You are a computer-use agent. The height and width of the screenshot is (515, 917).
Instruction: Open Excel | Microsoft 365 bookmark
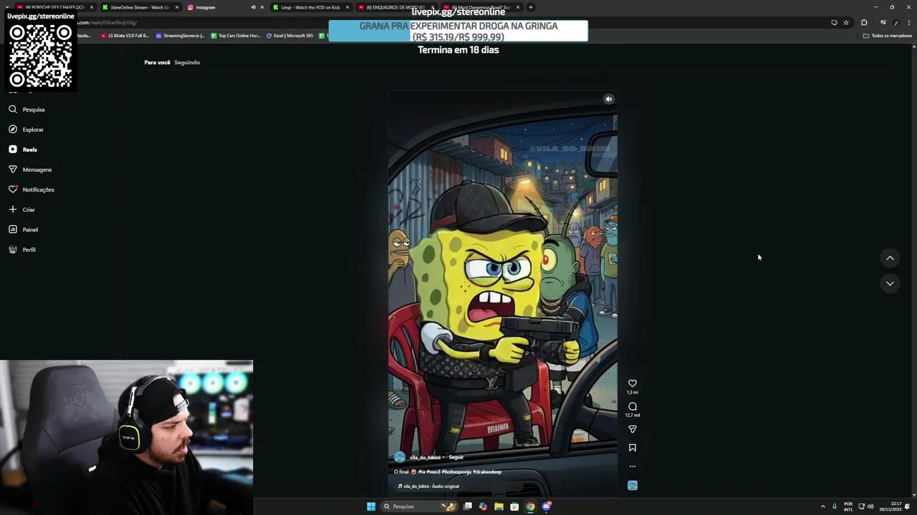click(289, 36)
